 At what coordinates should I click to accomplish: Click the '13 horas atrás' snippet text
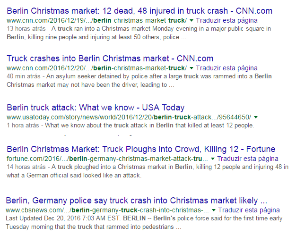(x=26, y=29)
